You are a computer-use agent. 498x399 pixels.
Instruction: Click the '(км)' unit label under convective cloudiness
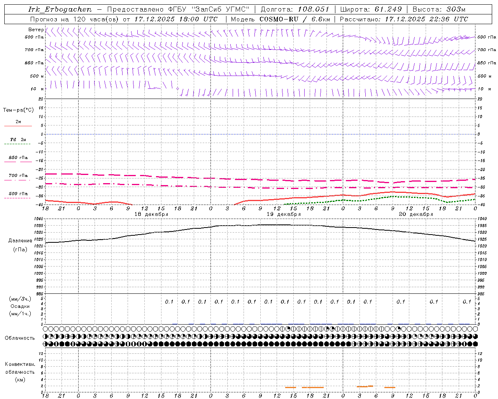click(20, 380)
